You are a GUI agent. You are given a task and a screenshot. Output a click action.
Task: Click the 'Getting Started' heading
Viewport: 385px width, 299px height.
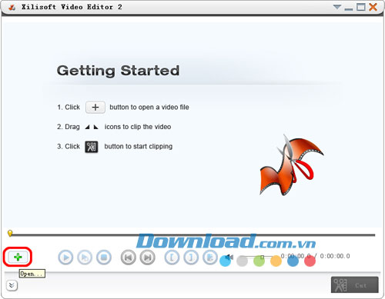click(x=118, y=71)
